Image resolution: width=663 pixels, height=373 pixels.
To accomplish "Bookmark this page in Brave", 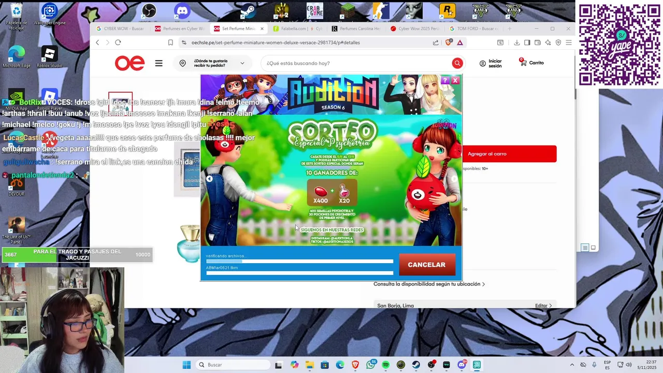I will 170,42.
